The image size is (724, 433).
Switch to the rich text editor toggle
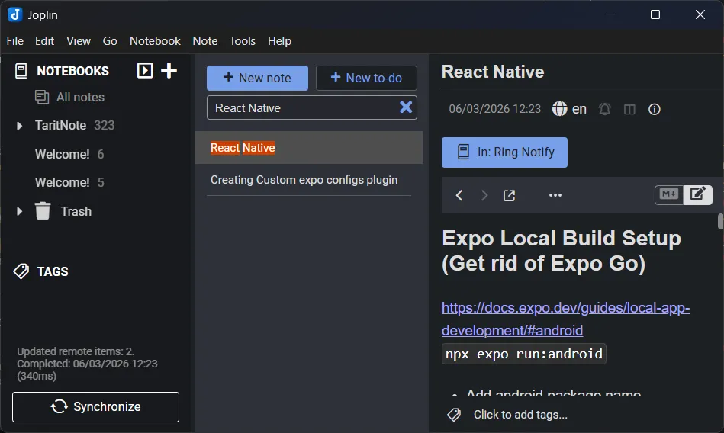click(x=697, y=194)
